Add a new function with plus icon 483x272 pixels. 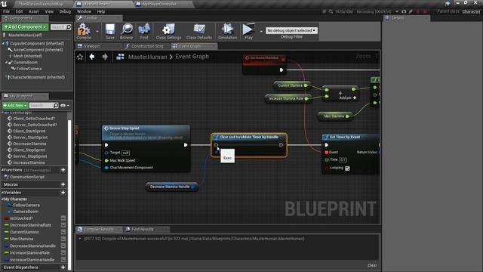(x=63, y=170)
